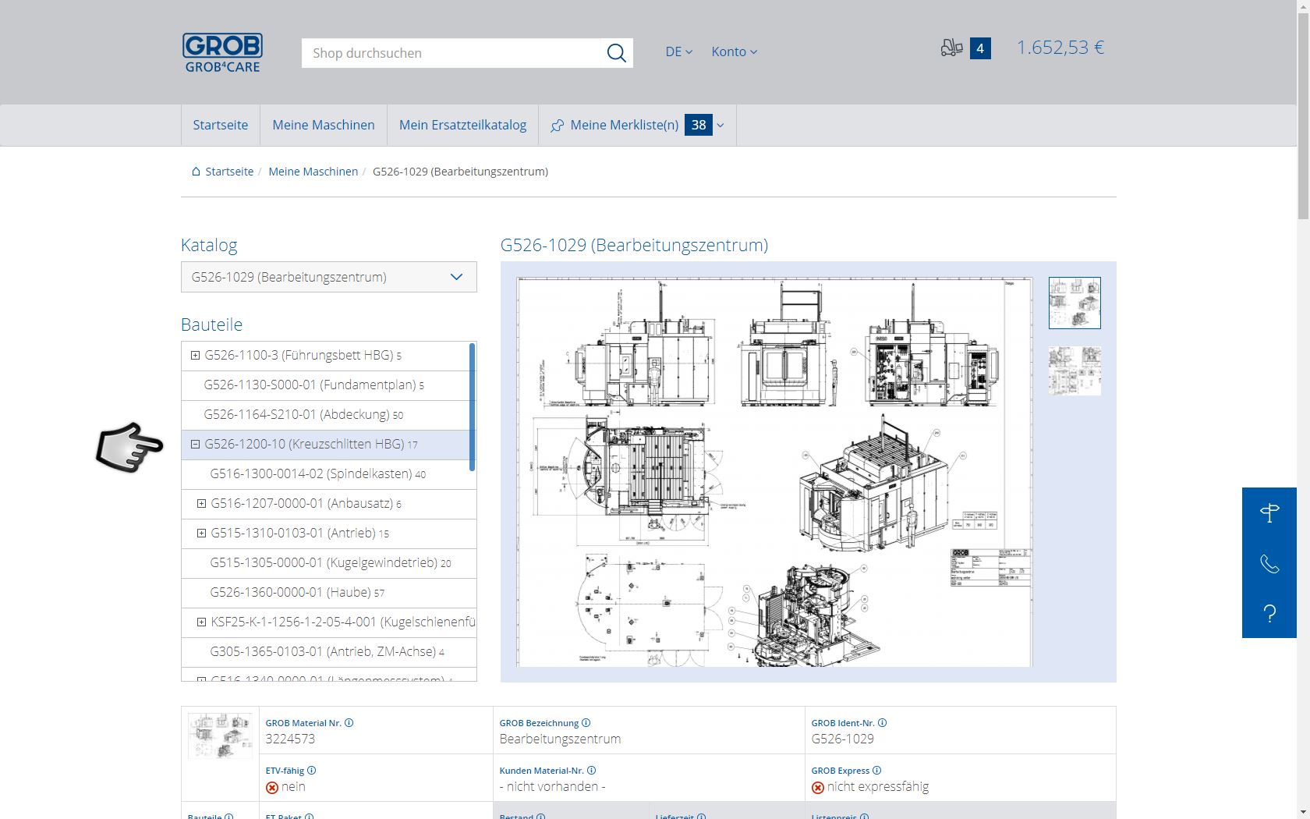The image size is (1310, 819).
Task: Click the nicht expressfähig status
Action: (x=877, y=786)
